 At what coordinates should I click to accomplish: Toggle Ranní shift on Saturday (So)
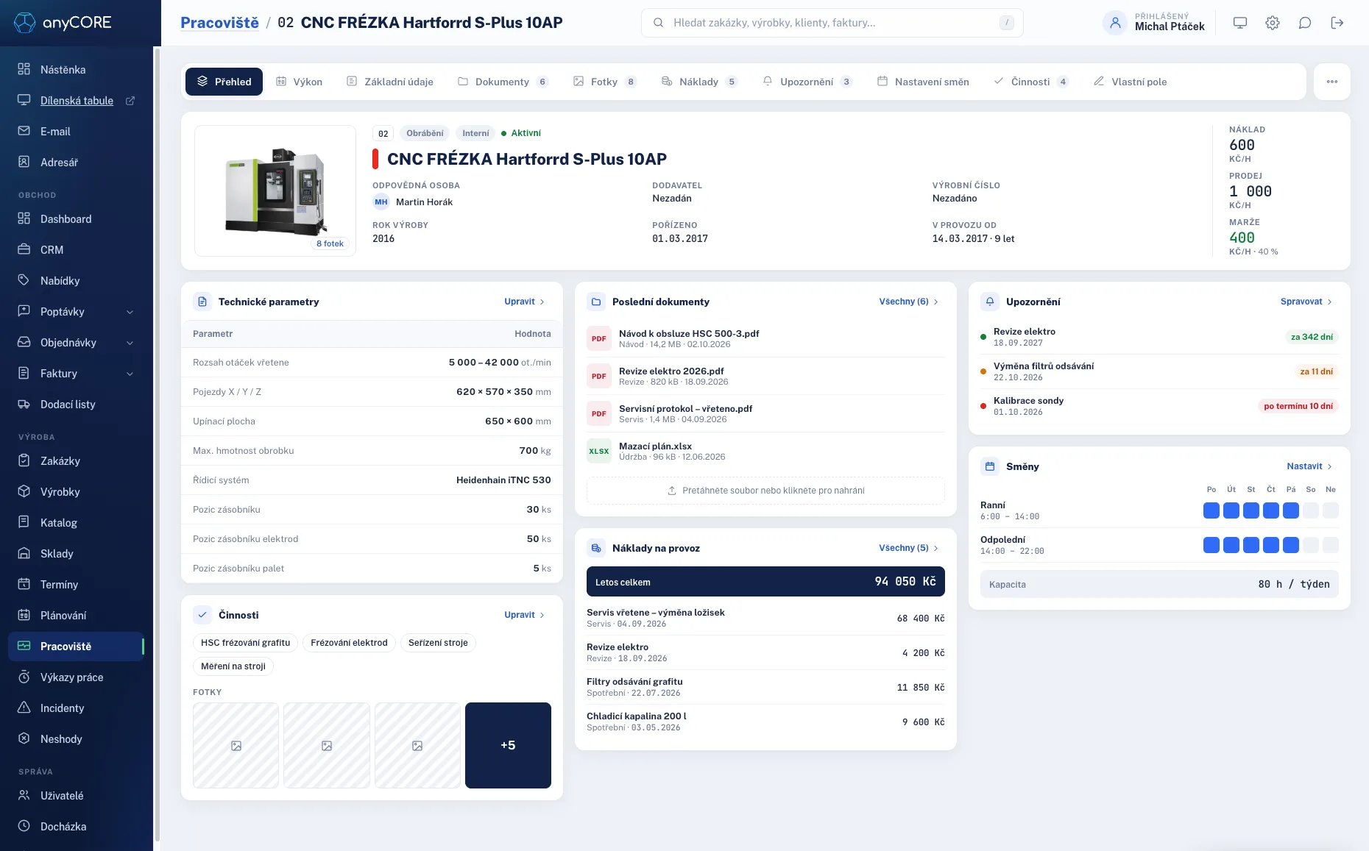pyautogui.click(x=1311, y=510)
